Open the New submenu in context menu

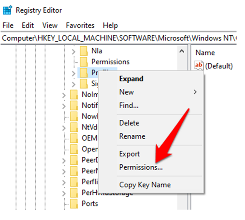[151, 92]
